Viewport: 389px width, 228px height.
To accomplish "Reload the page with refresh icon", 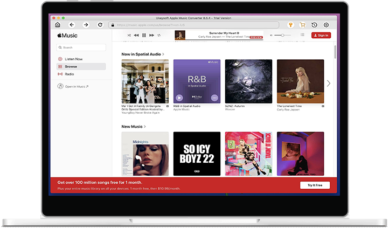I will click(x=100, y=25).
